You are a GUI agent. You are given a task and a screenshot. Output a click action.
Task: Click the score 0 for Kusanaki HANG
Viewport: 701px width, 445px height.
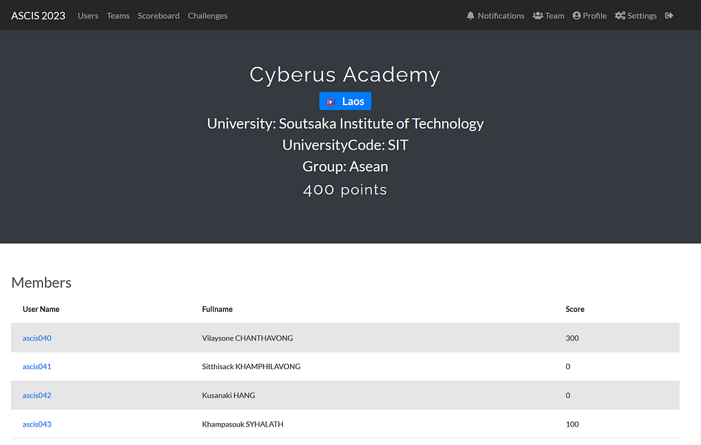[568, 395]
